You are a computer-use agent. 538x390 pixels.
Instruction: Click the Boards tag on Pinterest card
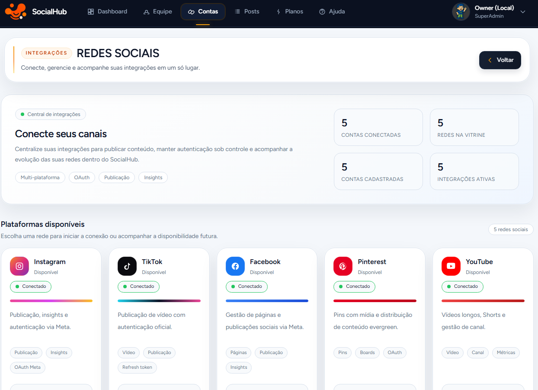tap(368, 353)
